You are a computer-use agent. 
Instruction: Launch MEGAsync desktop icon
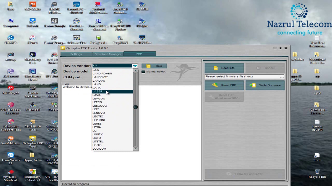tap(11, 90)
